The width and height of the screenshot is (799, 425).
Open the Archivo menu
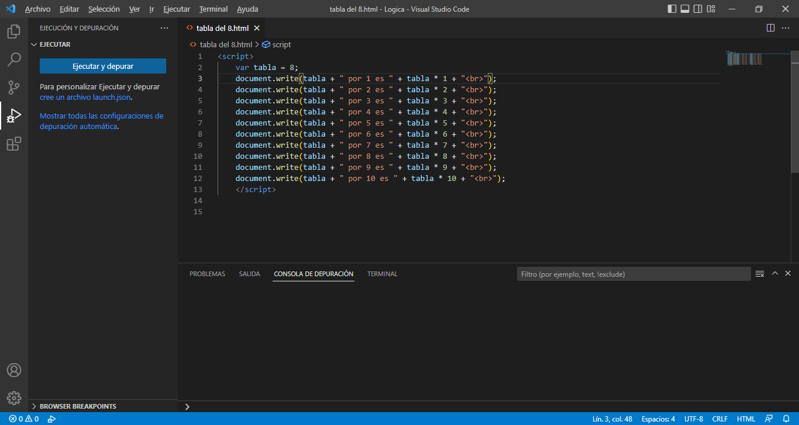(x=37, y=9)
